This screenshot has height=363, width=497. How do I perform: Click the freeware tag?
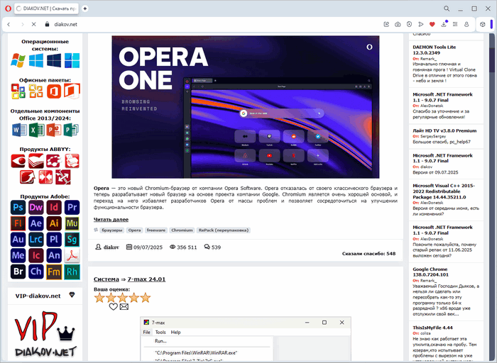(156, 230)
